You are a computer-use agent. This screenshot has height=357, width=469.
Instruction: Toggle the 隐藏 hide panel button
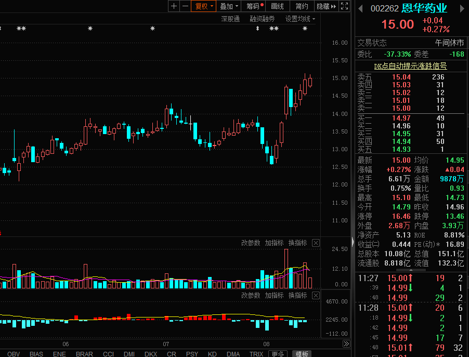[x=326, y=6]
